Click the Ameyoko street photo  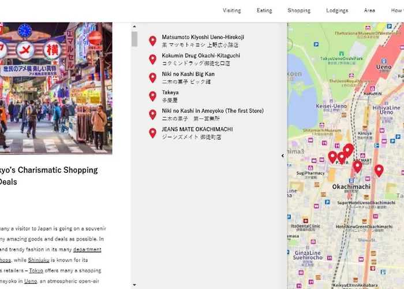point(56,88)
